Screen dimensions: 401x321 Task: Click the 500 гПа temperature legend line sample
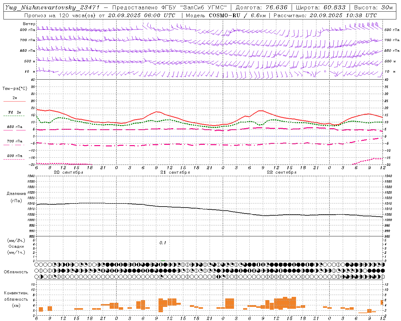(14, 159)
